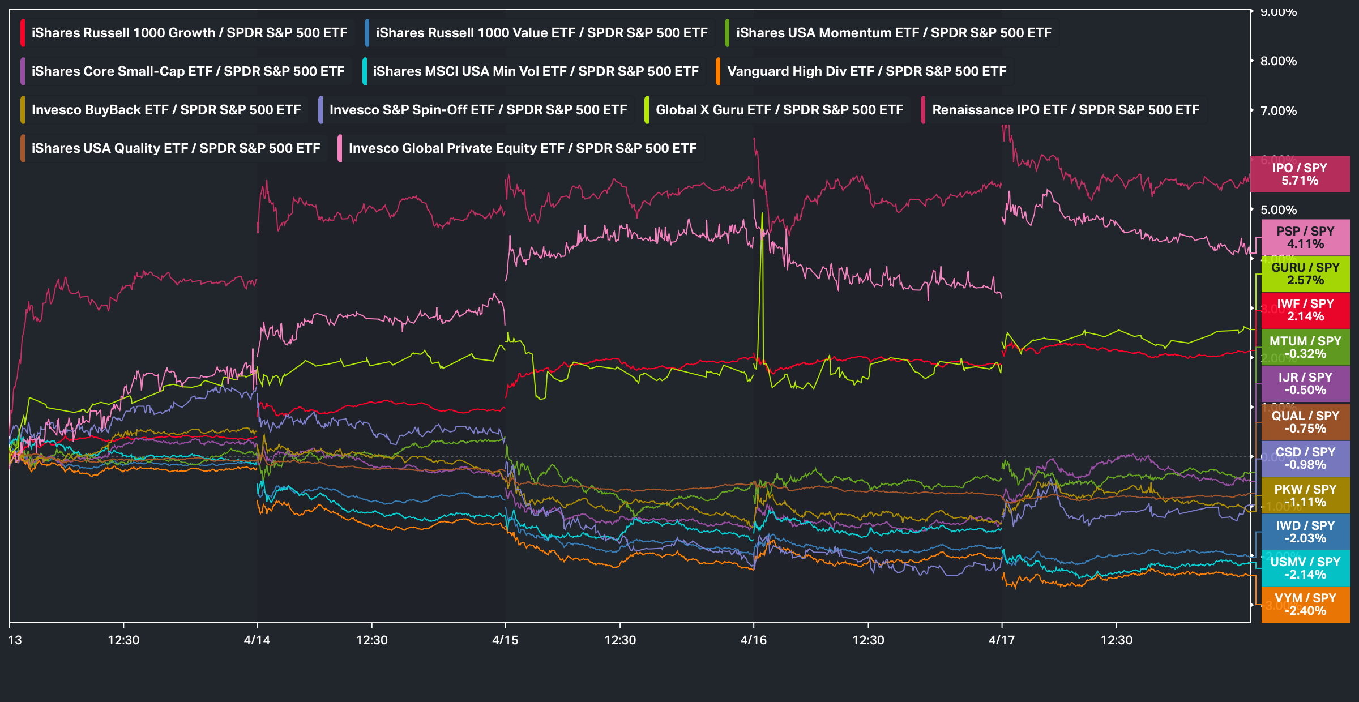Select the Invesco BuyBack ETF legend item

(166, 110)
